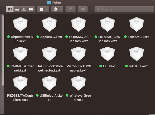Screen dimensions: 155x115
Task: Click the IntelMausiEthernet.kext file name
Action: pos(22,68)
